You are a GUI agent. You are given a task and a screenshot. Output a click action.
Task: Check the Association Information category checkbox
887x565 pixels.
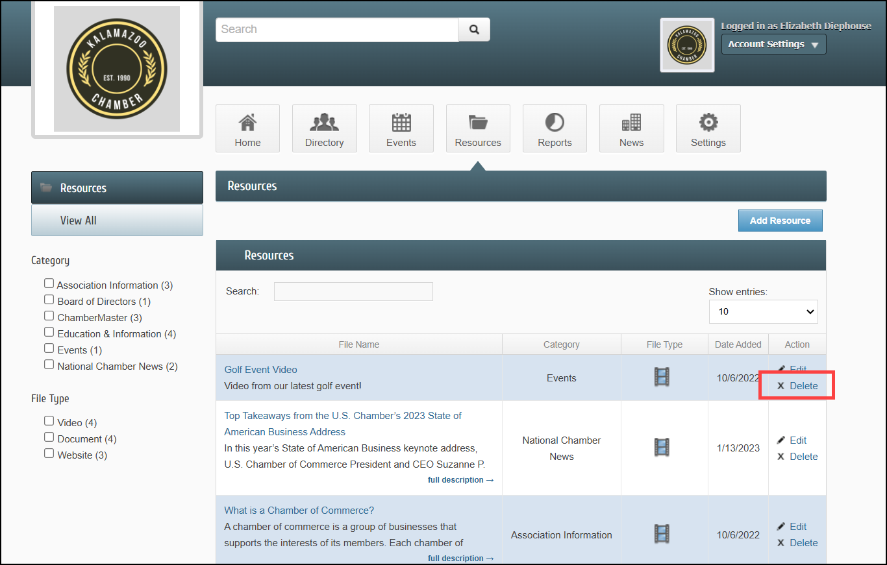pyautogui.click(x=49, y=283)
